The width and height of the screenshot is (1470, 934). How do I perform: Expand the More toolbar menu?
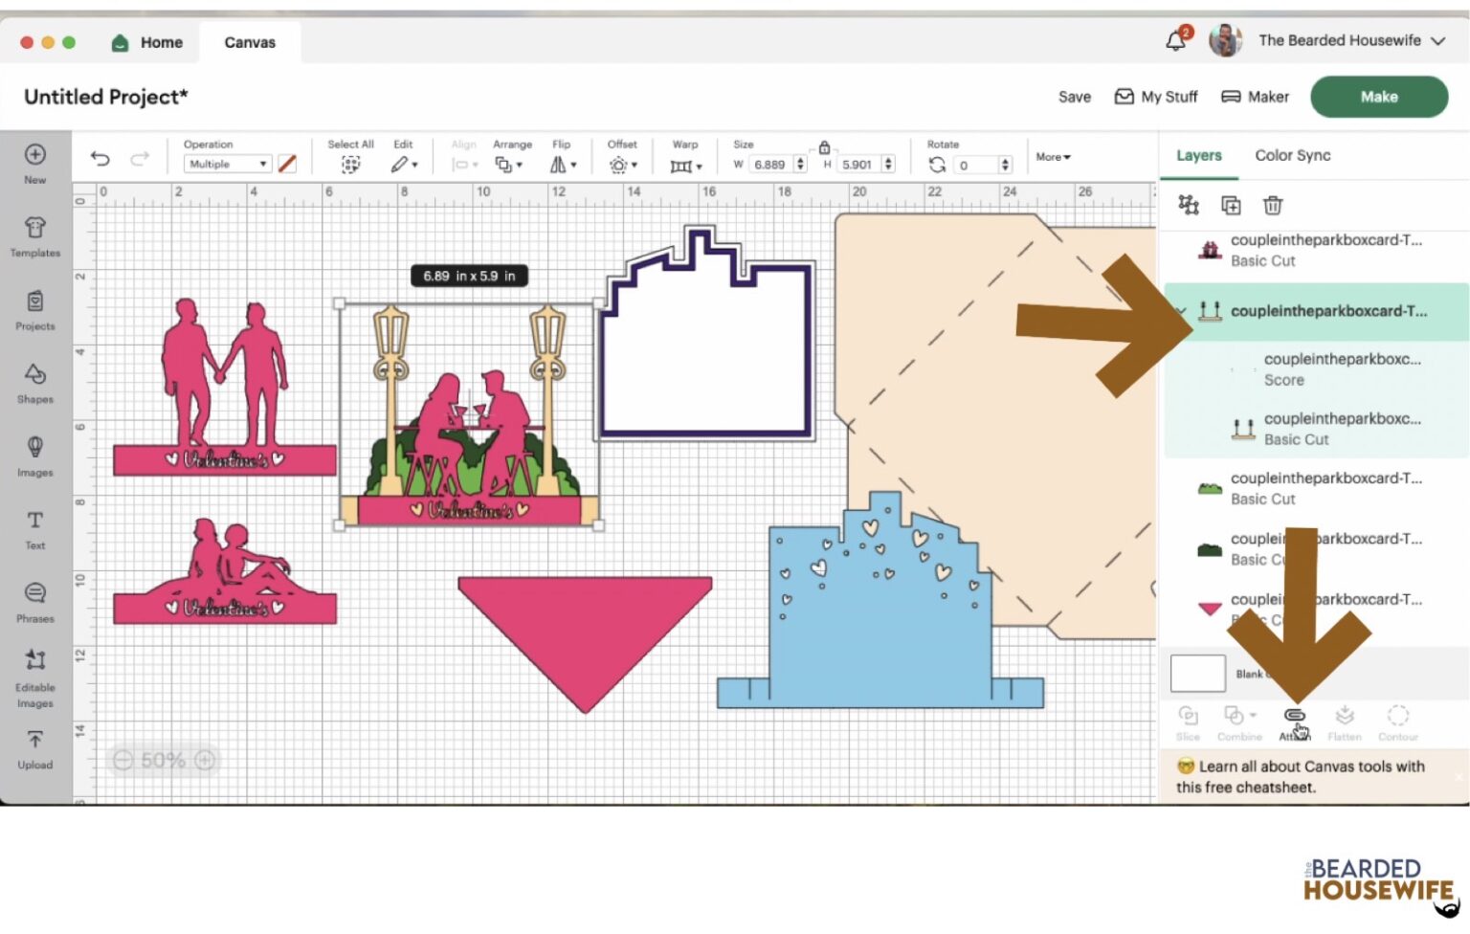pos(1053,157)
